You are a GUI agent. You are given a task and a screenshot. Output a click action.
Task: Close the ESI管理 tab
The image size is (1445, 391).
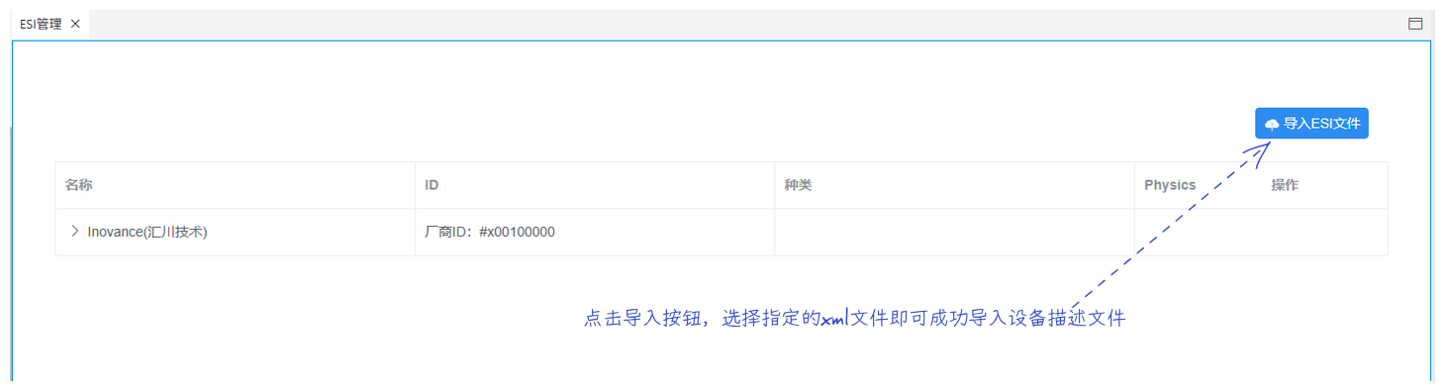click(75, 24)
